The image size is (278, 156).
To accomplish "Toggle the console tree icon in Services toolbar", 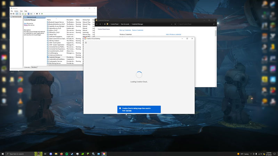I will click(x=17, y=14).
